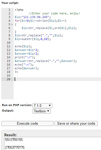Click the closing brace on line 7
This screenshot has height=150, width=101.
point(15,32)
